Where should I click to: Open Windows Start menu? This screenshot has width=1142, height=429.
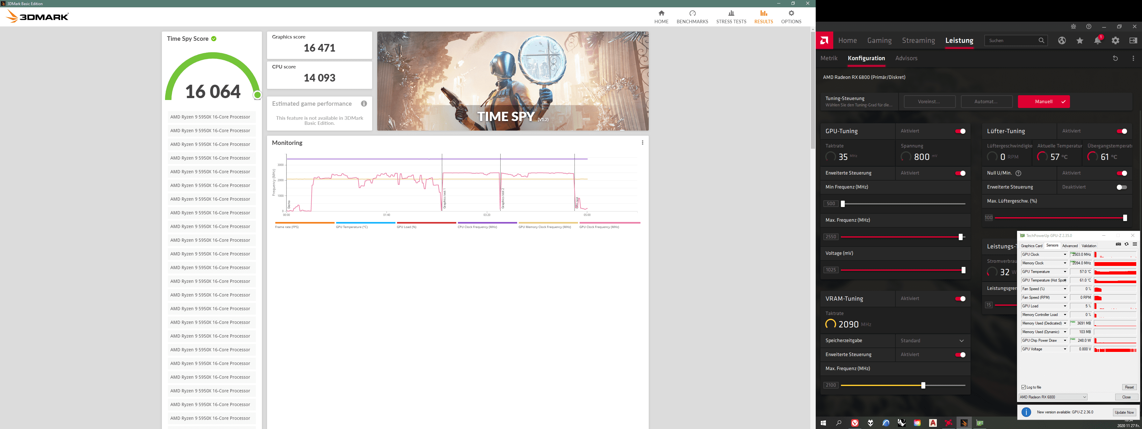[x=823, y=423]
